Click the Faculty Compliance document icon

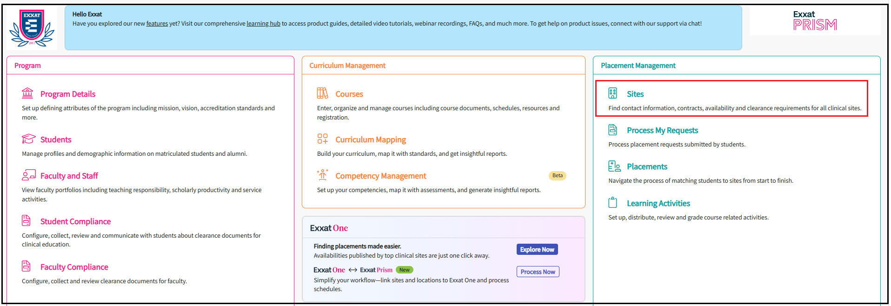tap(27, 266)
